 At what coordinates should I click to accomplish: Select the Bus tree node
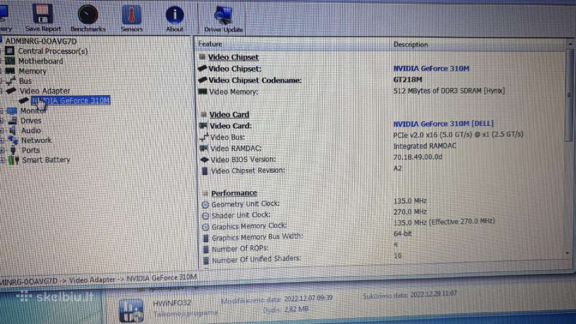click(x=25, y=81)
